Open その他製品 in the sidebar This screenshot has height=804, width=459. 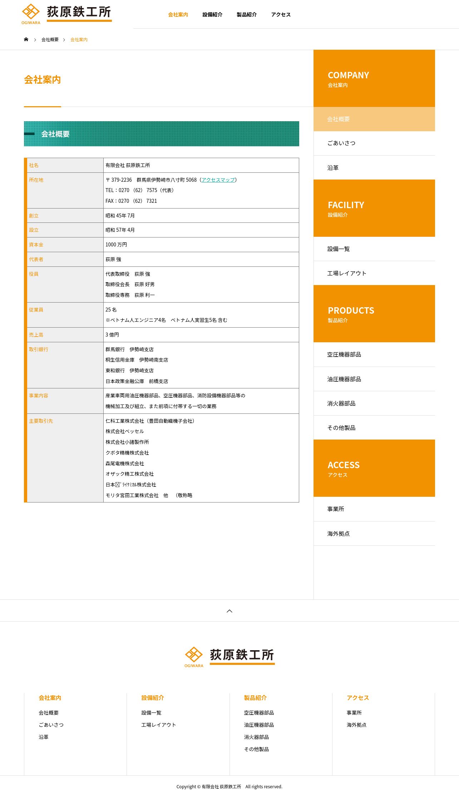pos(374,428)
